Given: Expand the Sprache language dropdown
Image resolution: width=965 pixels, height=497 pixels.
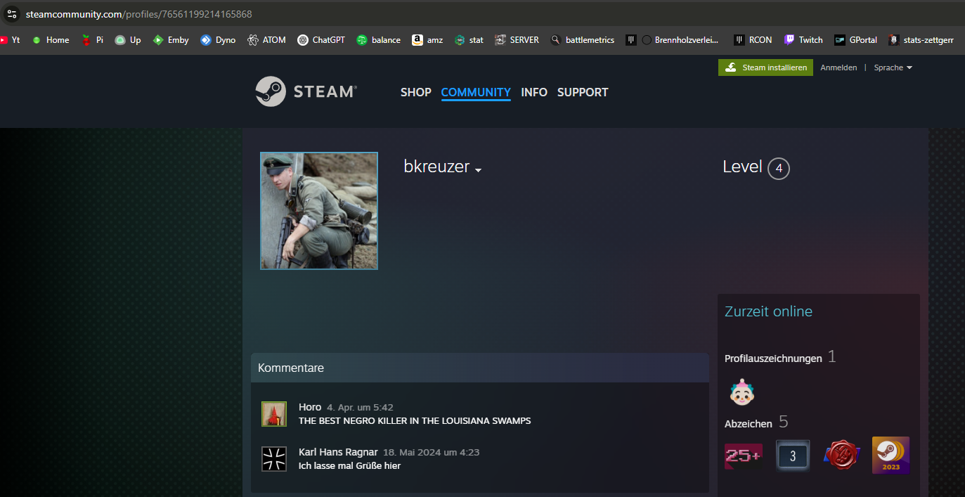Looking at the screenshot, I should (893, 67).
